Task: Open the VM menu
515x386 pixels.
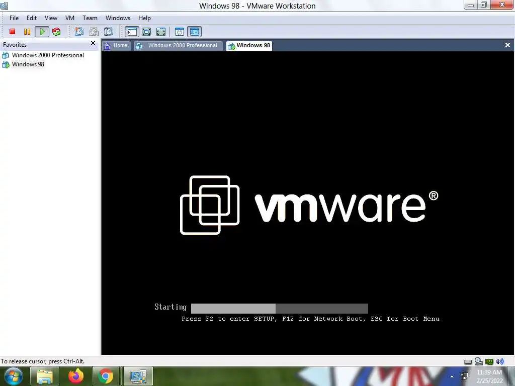Action: pos(69,18)
